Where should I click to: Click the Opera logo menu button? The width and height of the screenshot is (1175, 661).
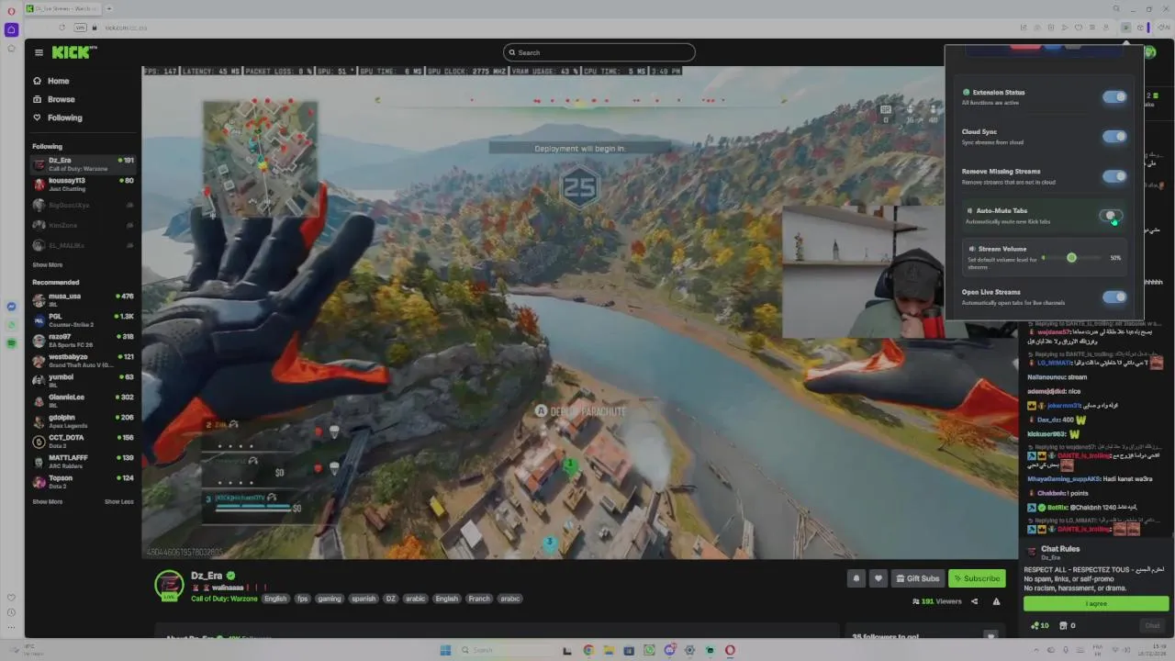coord(11,9)
